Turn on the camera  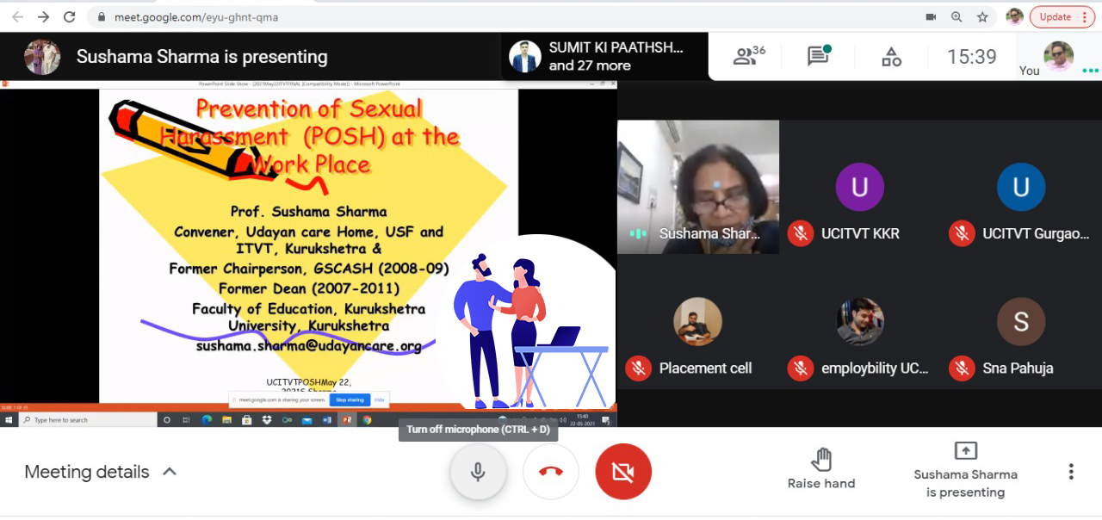click(x=623, y=472)
